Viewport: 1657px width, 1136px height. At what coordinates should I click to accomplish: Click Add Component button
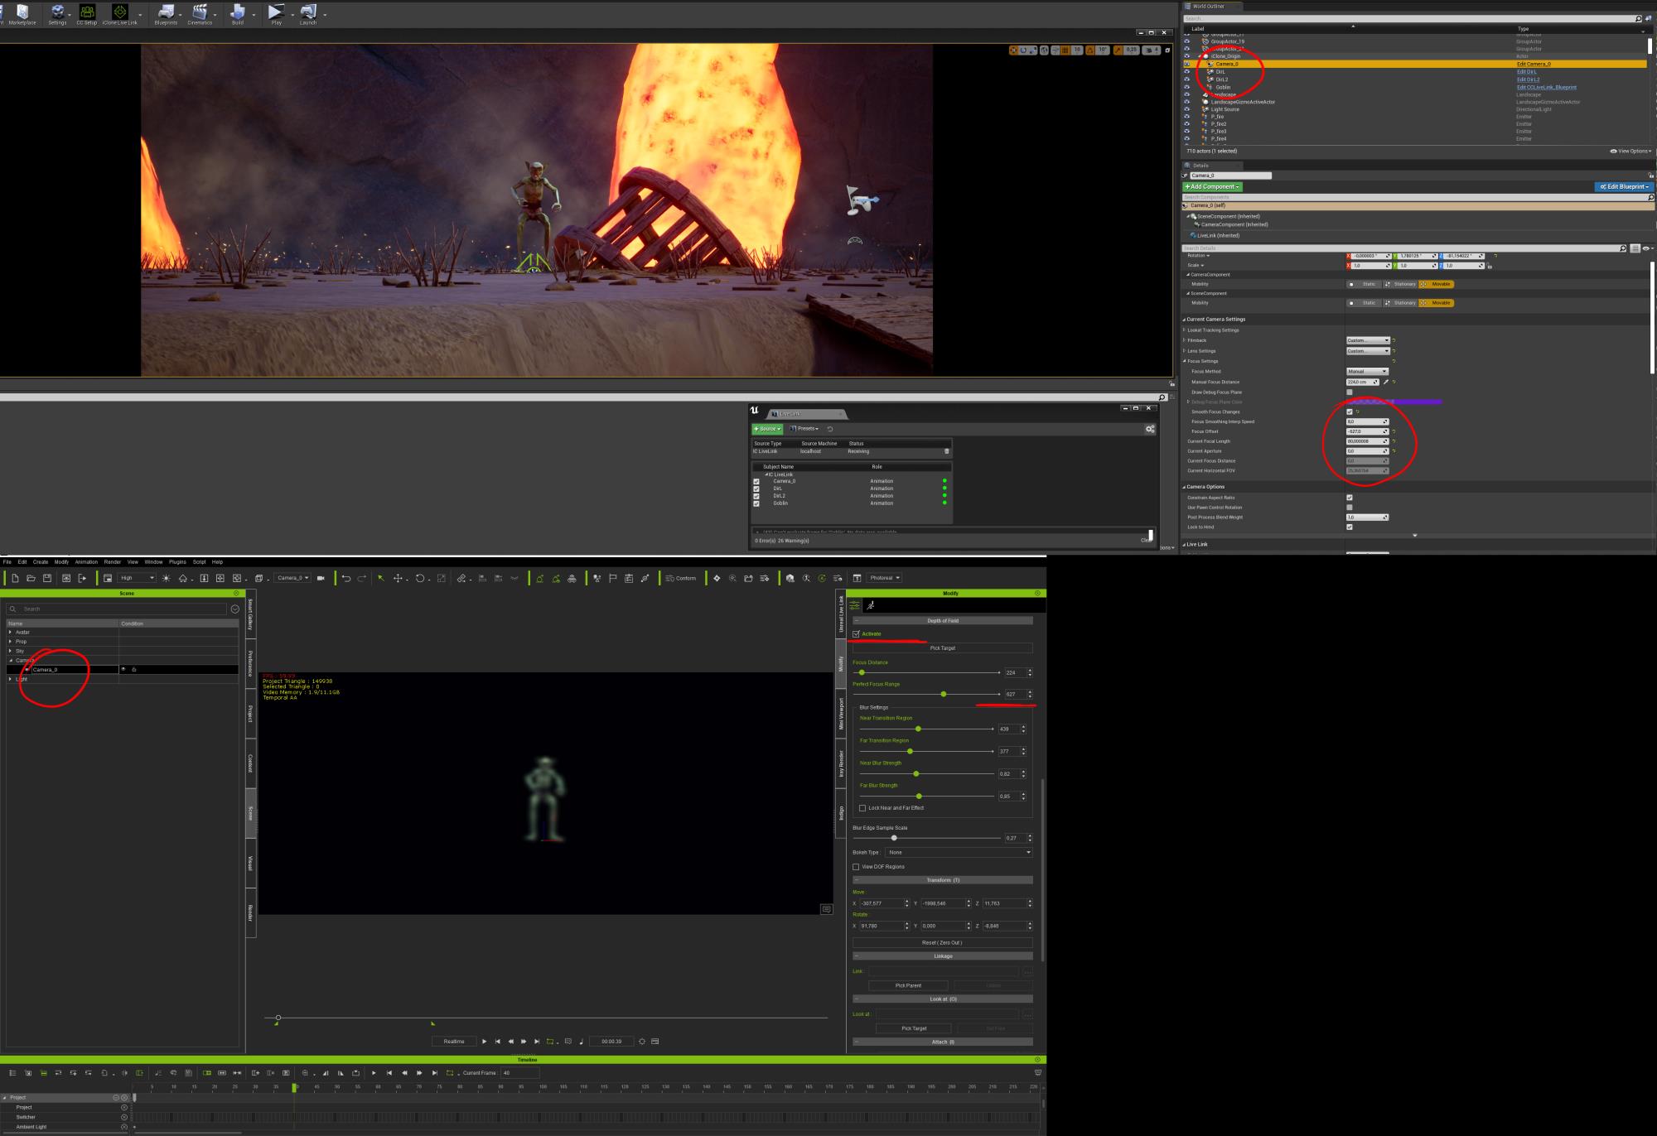click(x=1212, y=187)
